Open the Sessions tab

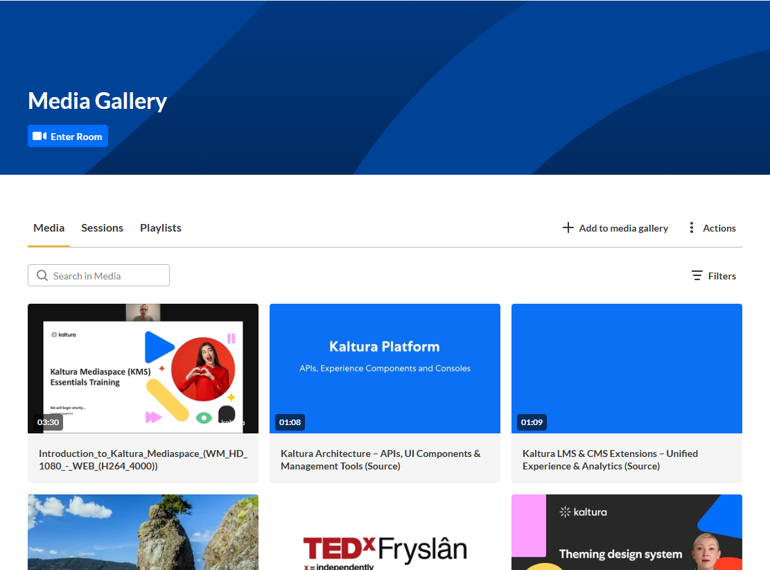click(x=102, y=228)
